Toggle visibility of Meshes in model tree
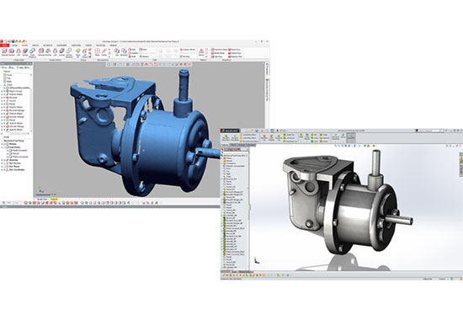This screenshot has height=320, width=463. click(x=4, y=144)
